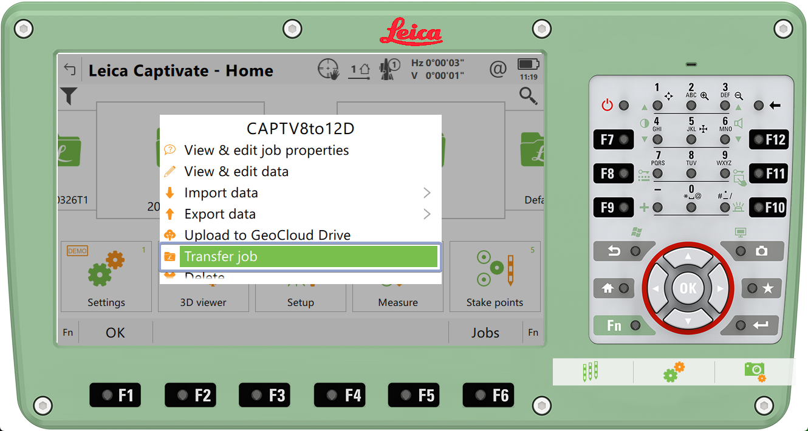Click numeric key 5 JKL
The width and height of the screenshot is (808, 431).
point(691,140)
